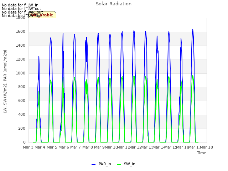
Task: Click the 1200 y-axis tick label
Action: point(21,59)
